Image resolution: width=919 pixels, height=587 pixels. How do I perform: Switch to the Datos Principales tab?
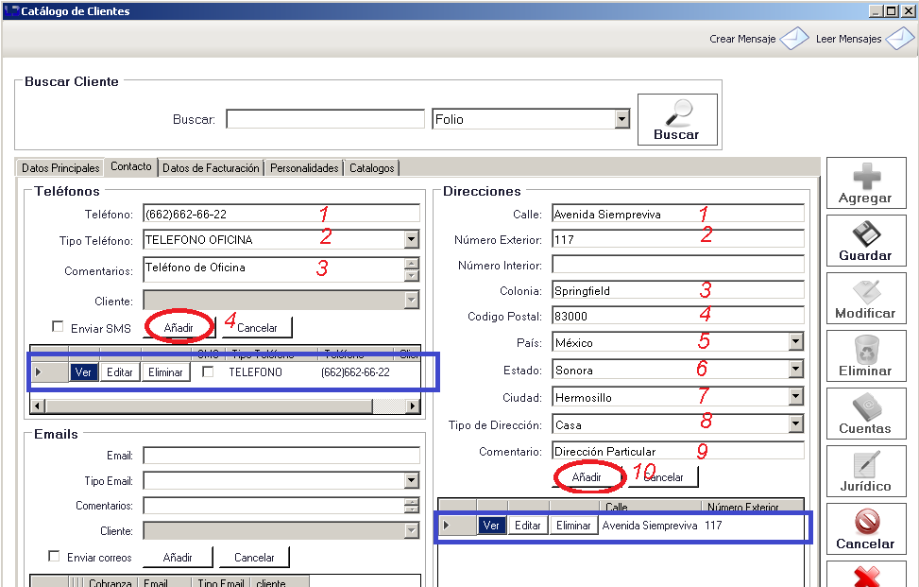coord(60,167)
